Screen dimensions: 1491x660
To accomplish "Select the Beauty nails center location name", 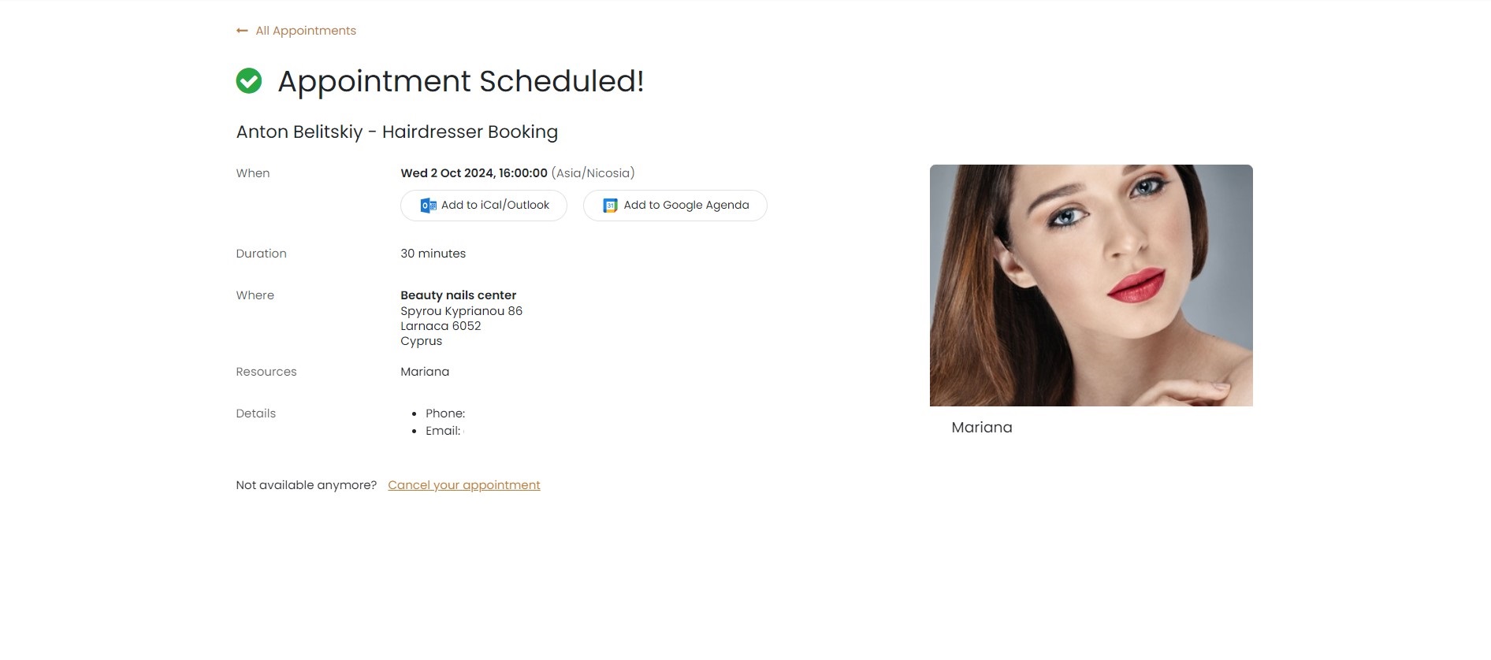I will point(458,295).
